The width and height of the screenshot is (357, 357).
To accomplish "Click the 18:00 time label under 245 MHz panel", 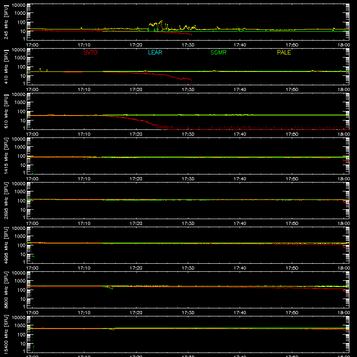I will pos(344,45).
